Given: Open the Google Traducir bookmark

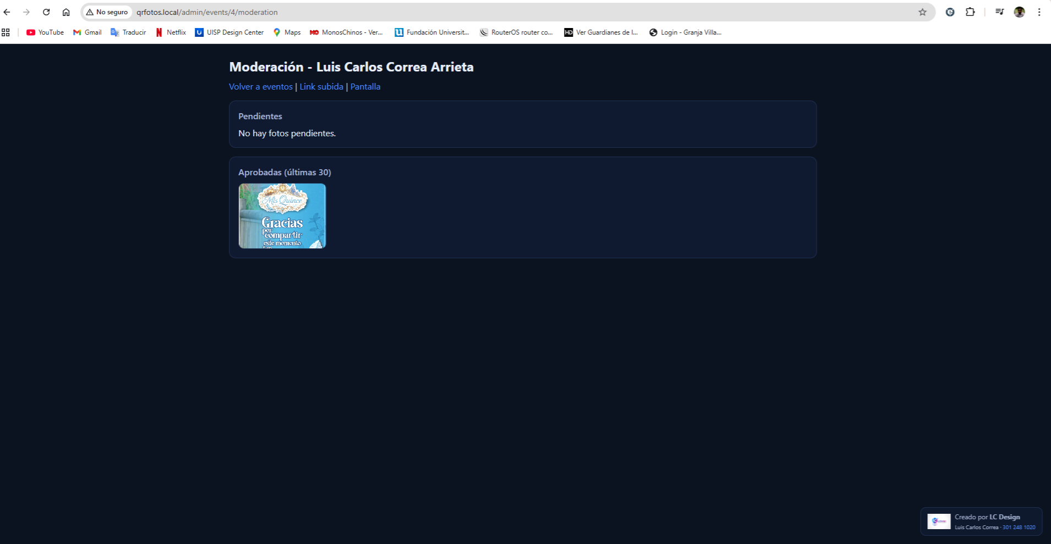Looking at the screenshot, I should pos(128,32).
